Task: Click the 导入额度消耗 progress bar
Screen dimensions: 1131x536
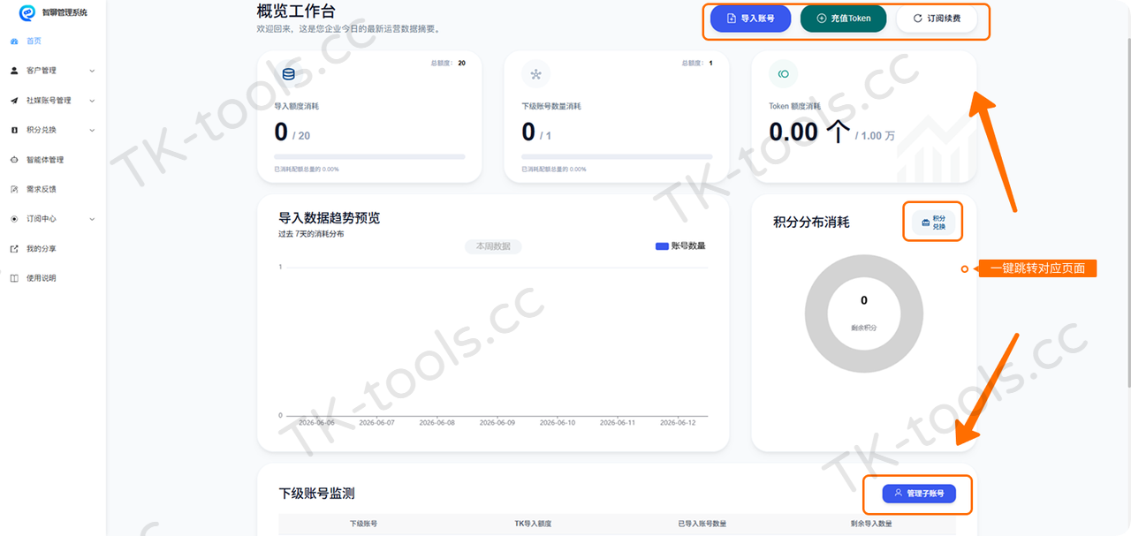Action: [x=369, y=157]
